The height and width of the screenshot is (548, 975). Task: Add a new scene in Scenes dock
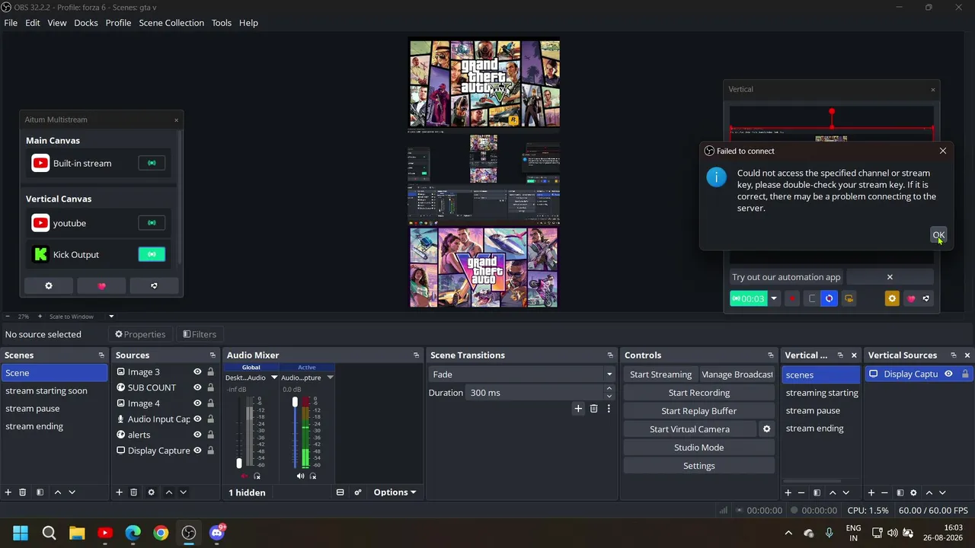click(8, 492)
